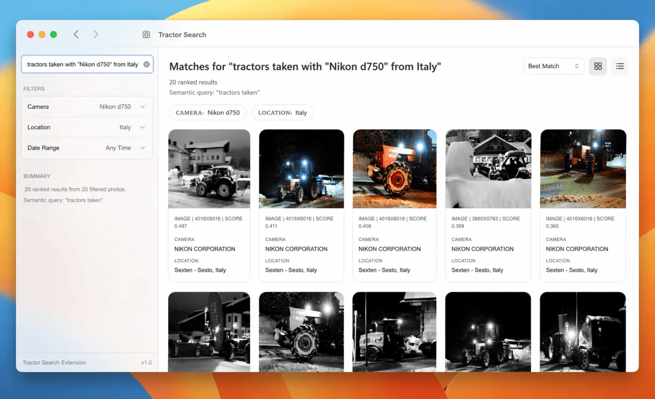This screenshot has width=655, height=399.
Task: Select the night tractor photo scoring 0.365
Action: pyautogui.click(x=583, y=169)
